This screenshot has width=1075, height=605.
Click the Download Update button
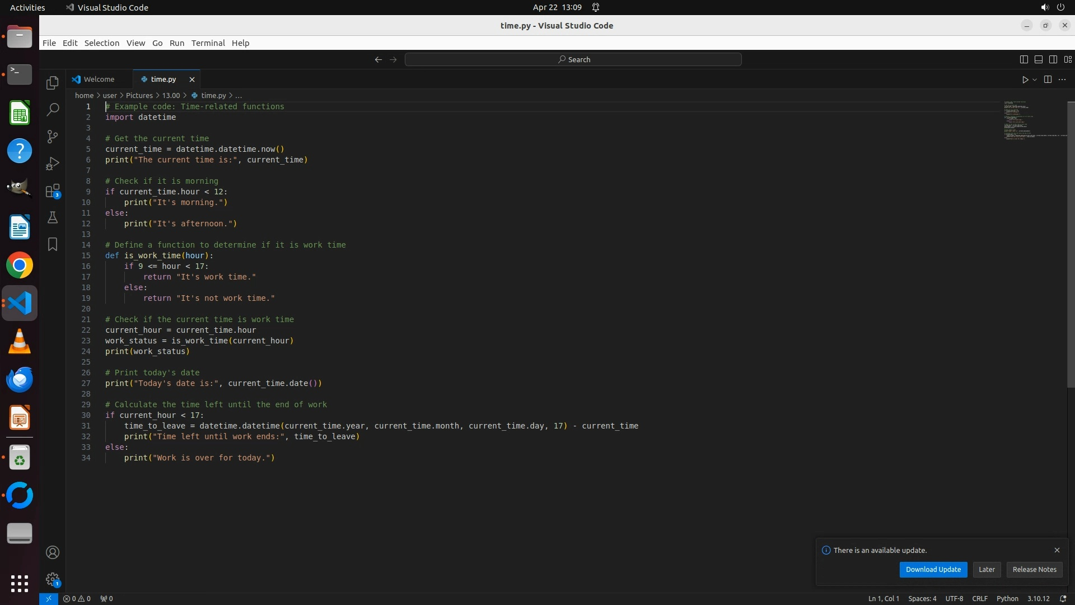tap(933, 569)
